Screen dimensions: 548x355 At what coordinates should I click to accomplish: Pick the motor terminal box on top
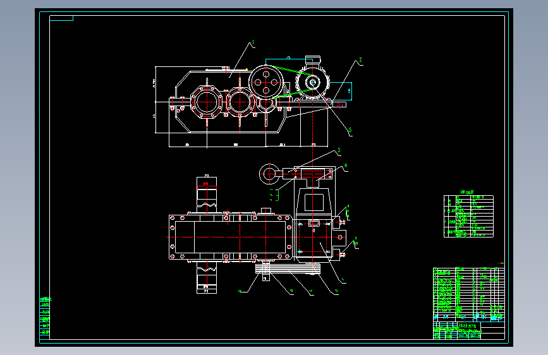click(x=313, y=60)
